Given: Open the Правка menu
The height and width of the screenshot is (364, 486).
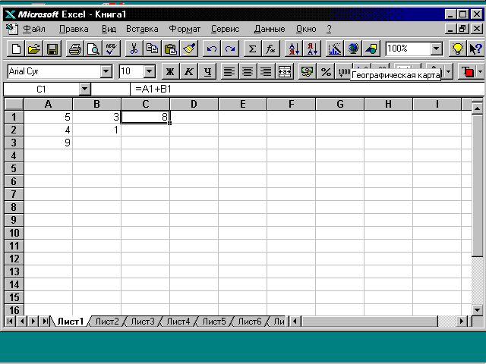Looking at the screenshot, I should [74, 29].
